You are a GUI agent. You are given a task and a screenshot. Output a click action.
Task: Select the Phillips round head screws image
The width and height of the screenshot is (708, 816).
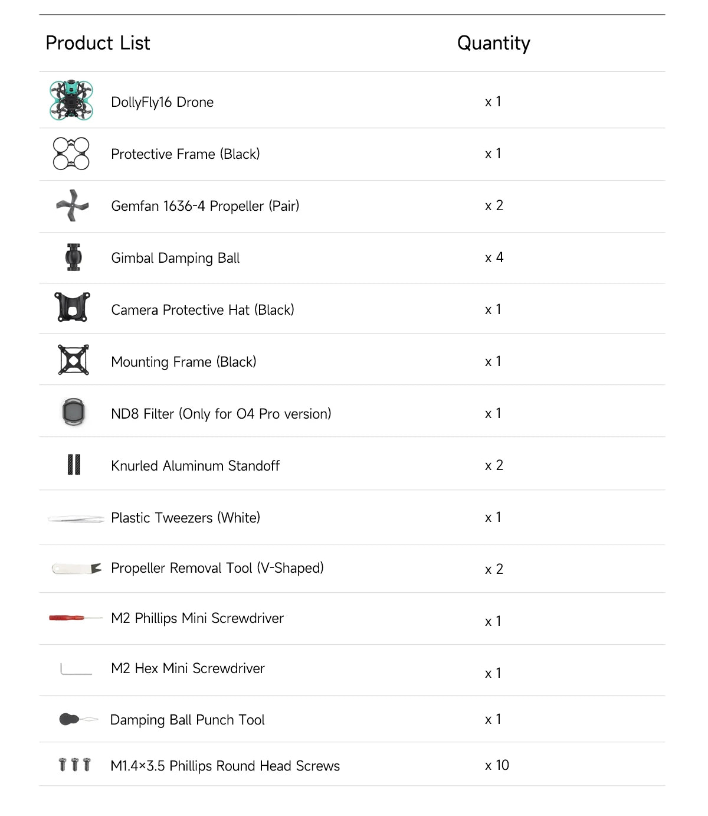(x=75, y=765)
